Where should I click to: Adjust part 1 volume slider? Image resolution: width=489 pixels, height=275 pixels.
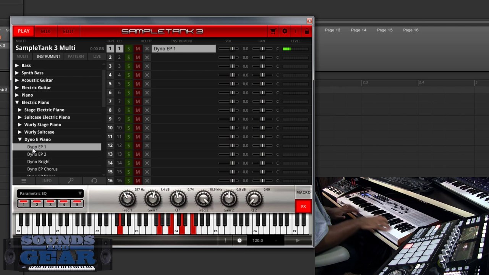(229, 49)
